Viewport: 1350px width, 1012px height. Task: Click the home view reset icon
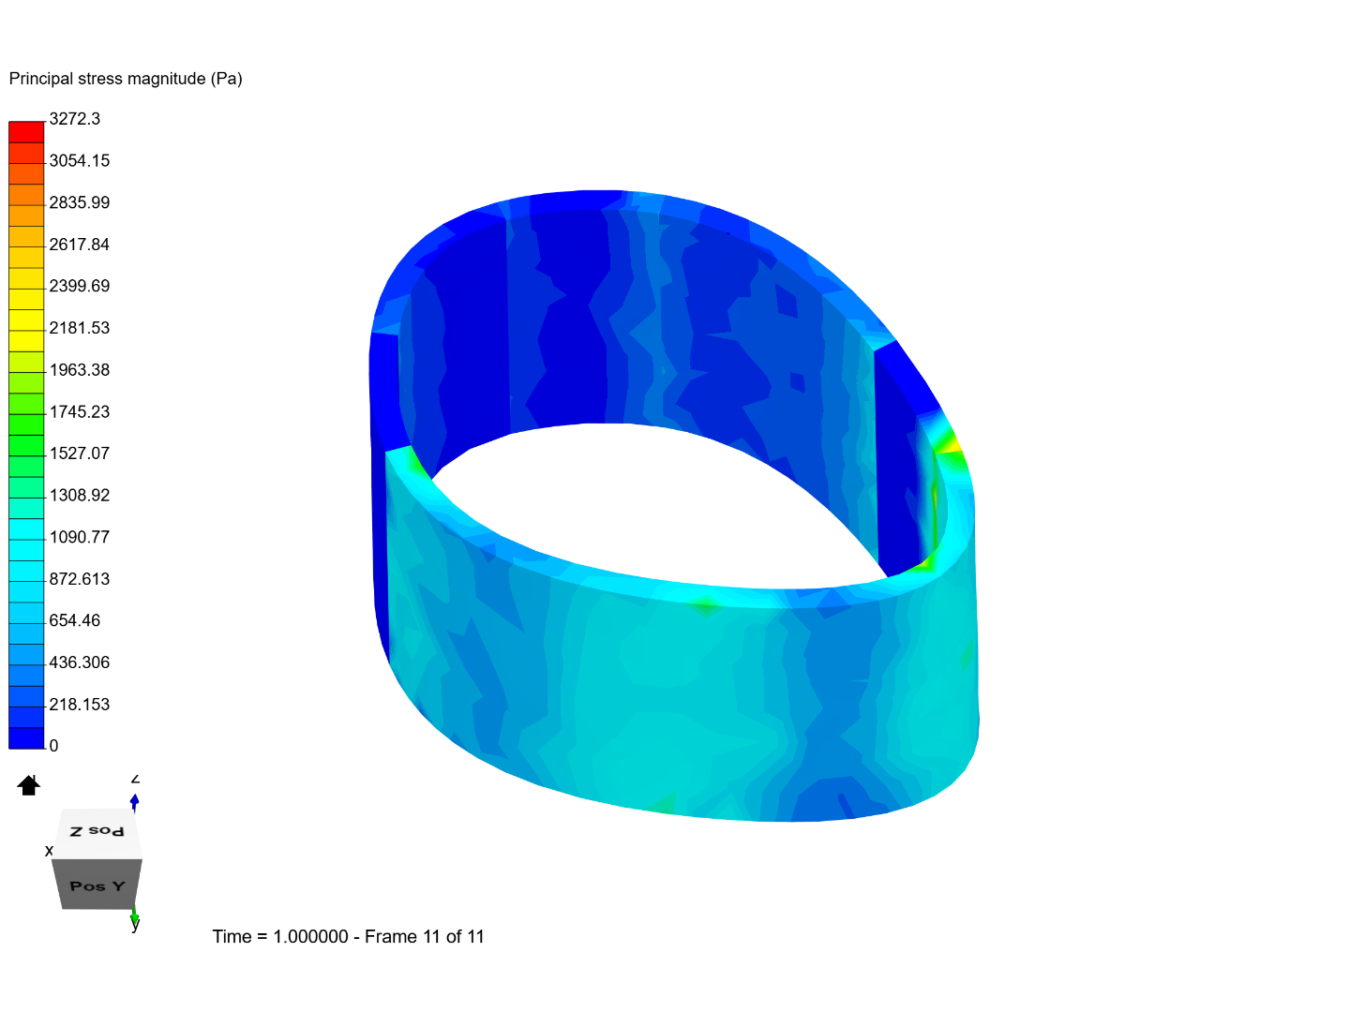coord(28,785)
